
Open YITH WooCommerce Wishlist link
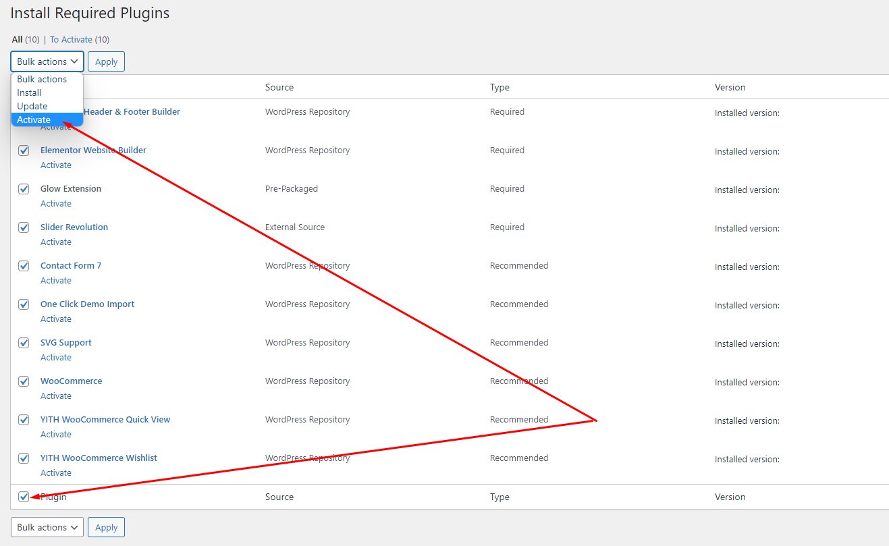pyautogui.click(x=99, y=458)
